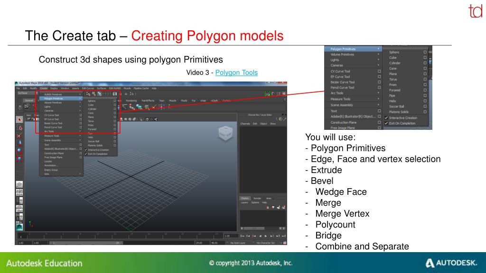Go to start of playback range
The image size is (486, 273).
[243, 236]
